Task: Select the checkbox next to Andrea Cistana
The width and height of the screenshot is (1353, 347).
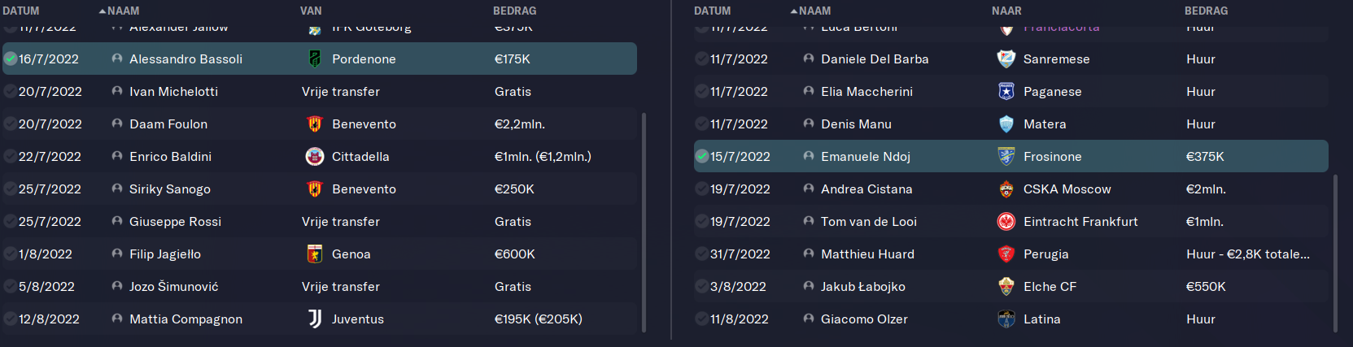Action: (x=702, y=189)
